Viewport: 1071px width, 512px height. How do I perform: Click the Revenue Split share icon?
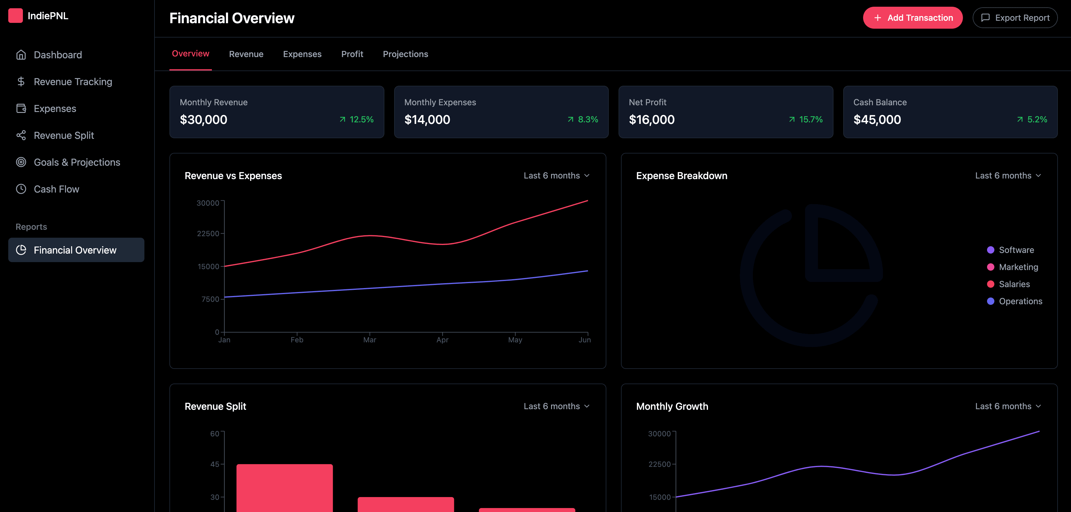point(21,135)
